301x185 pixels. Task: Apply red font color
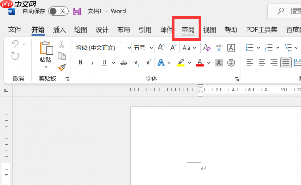point(200,63)
